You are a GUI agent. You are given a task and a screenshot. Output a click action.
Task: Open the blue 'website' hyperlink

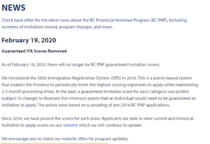pyautogui.click(x=70, y=125)
